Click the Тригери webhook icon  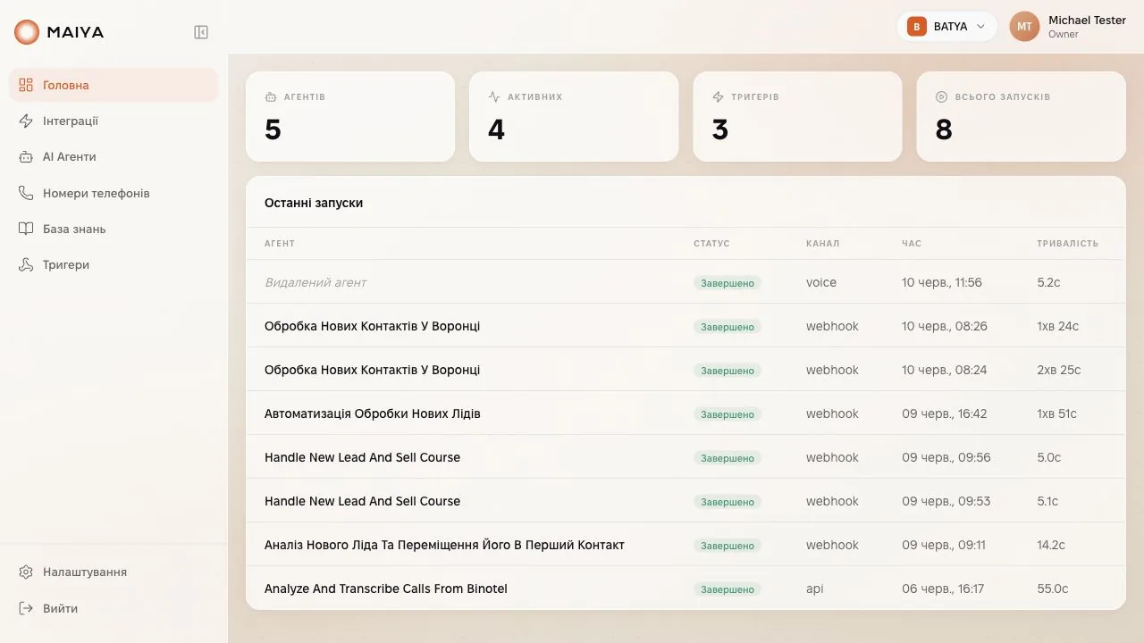point(26,264)
